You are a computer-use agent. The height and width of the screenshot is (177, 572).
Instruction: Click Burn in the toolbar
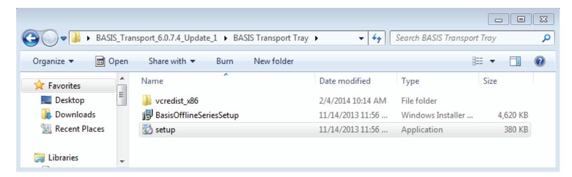224,61
